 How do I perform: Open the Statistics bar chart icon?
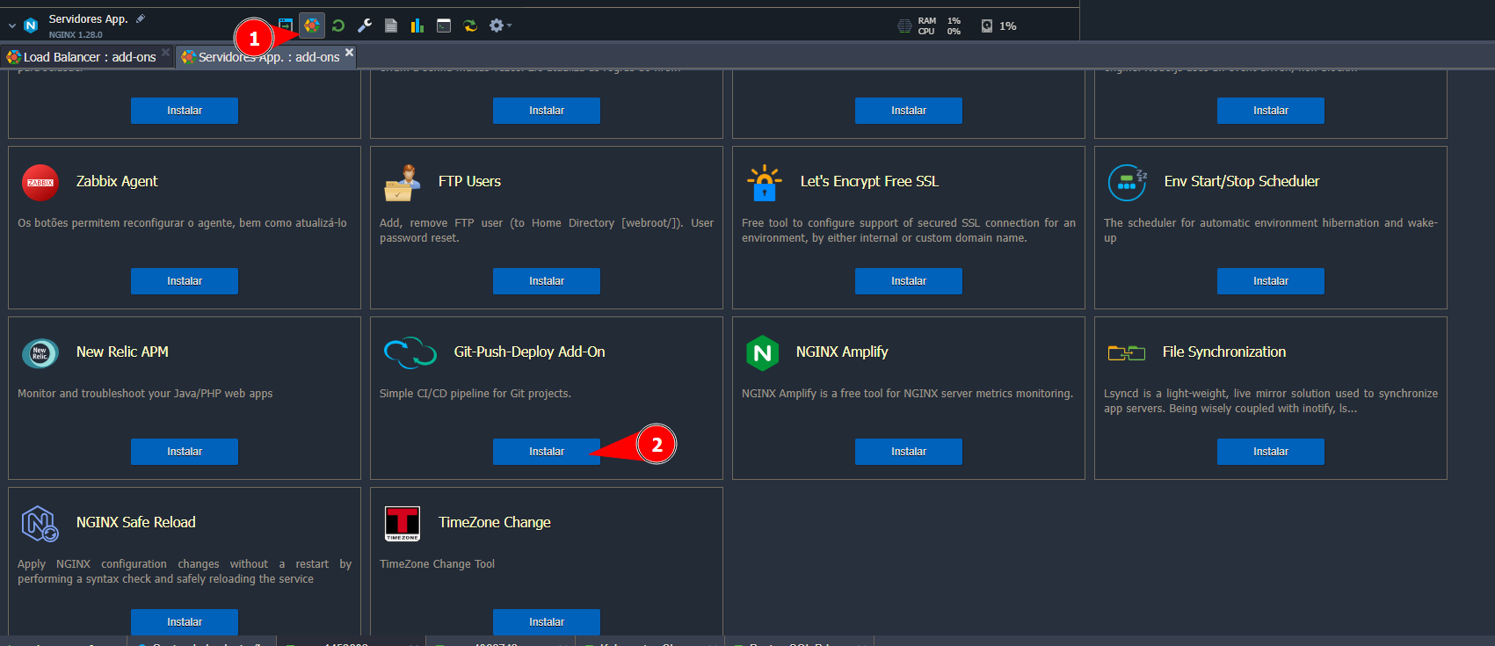(x=417, y=25)
